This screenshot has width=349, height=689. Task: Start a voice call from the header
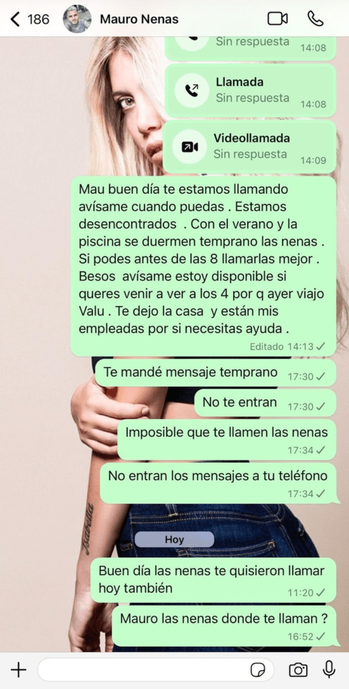[x=315, y=18]
